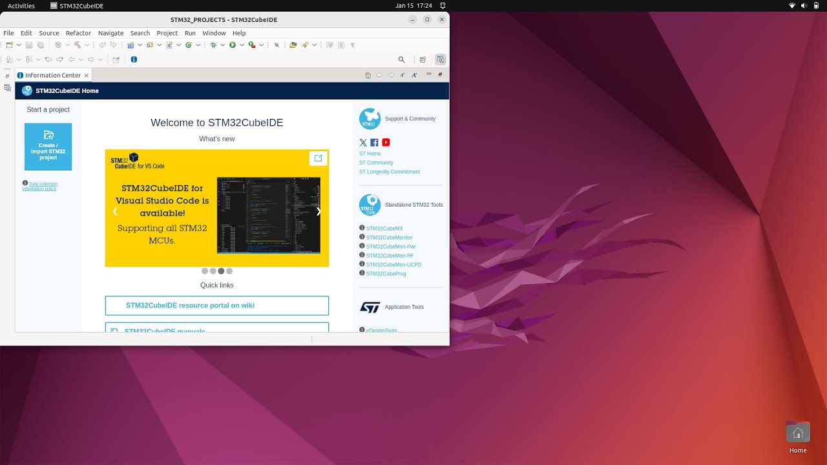Screen dimensions: 827x465
Task: Click the hammer Build icon
Action: click(78, 45)
